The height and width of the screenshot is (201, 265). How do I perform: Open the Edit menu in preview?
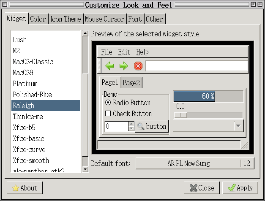point(124,52)
